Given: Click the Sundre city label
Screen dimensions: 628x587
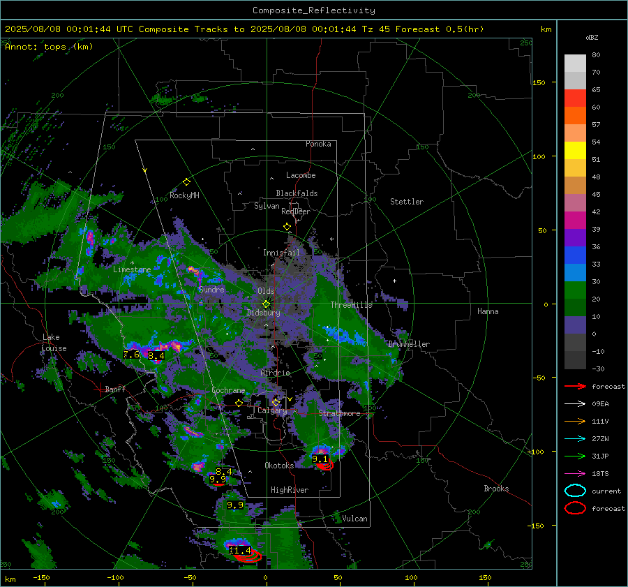Looking at the screenshot, I should [211, 289].
